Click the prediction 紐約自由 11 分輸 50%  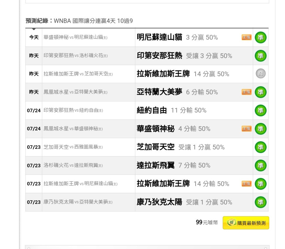click(x=172, y=110)
